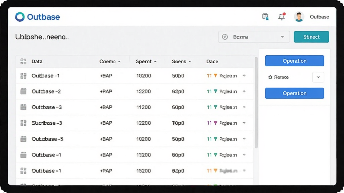Open the notifications bell
Viewport: 344px width, 193px height.
pos(282,17)
